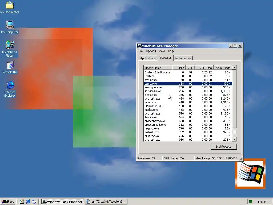
Task: Open the View menu
Action: [162, 51]
